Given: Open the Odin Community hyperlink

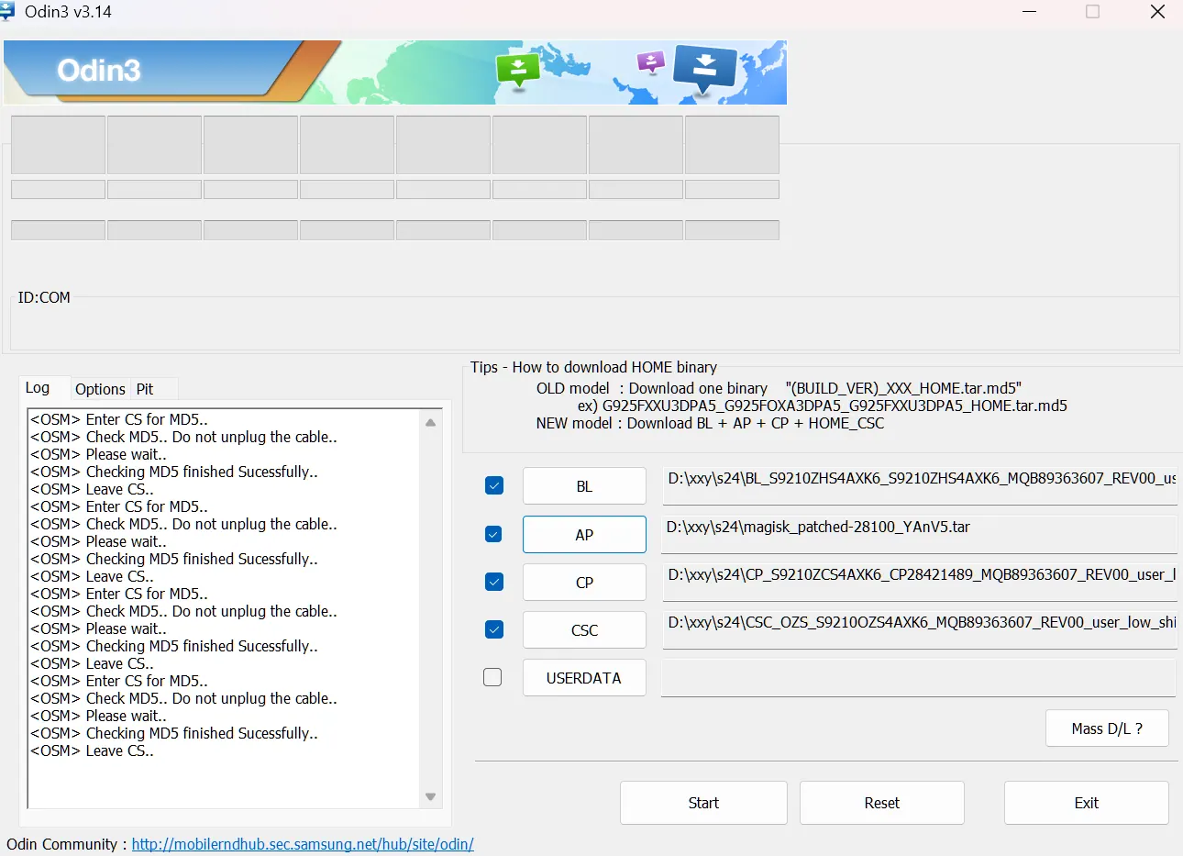Looking at the screenshot, I should (x=303, y=844).
